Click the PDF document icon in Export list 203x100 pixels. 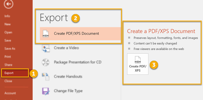coord(46,34)
